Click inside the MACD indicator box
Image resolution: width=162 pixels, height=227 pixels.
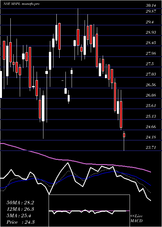click(x=89, y=211)
